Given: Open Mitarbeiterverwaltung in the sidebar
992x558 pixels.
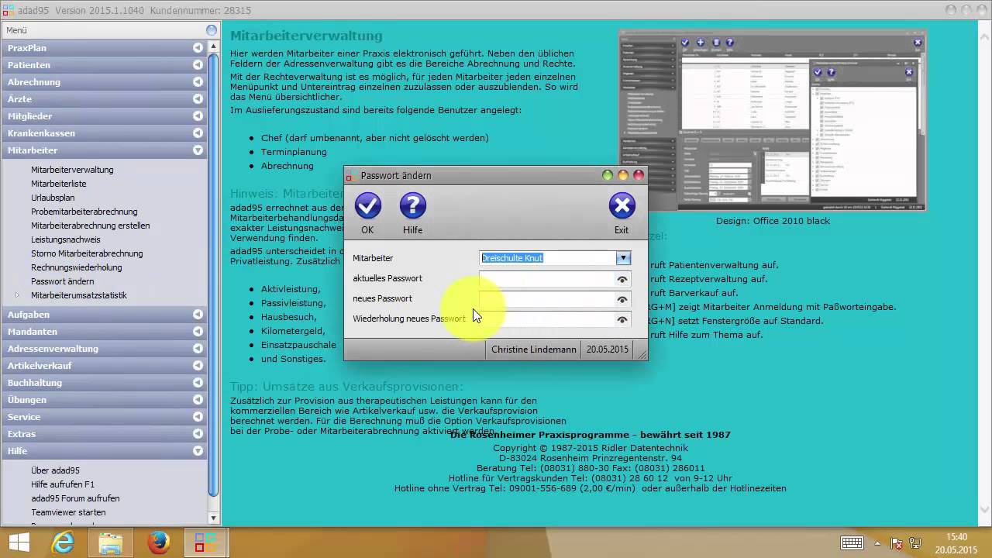Looking at the screenshot, I should tap(72, 170).
